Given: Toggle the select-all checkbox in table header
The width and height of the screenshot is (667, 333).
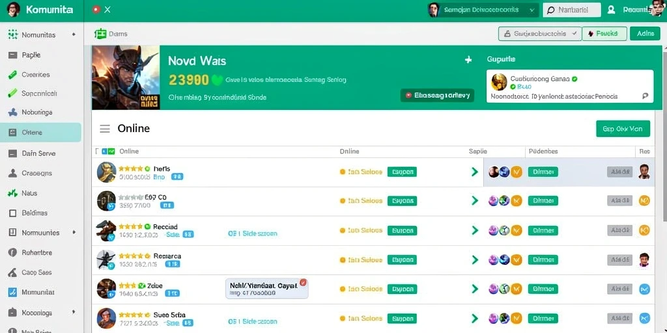Looking at the screenshot, I should click(98, 151).
